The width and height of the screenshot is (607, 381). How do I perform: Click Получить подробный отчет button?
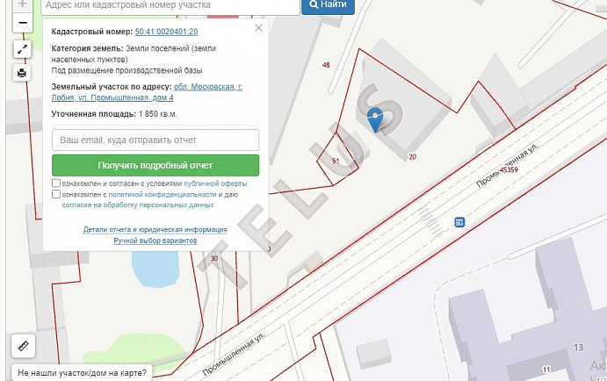155,165
